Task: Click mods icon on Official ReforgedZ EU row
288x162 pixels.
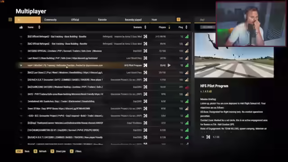Action: click(x=145, y=36)
